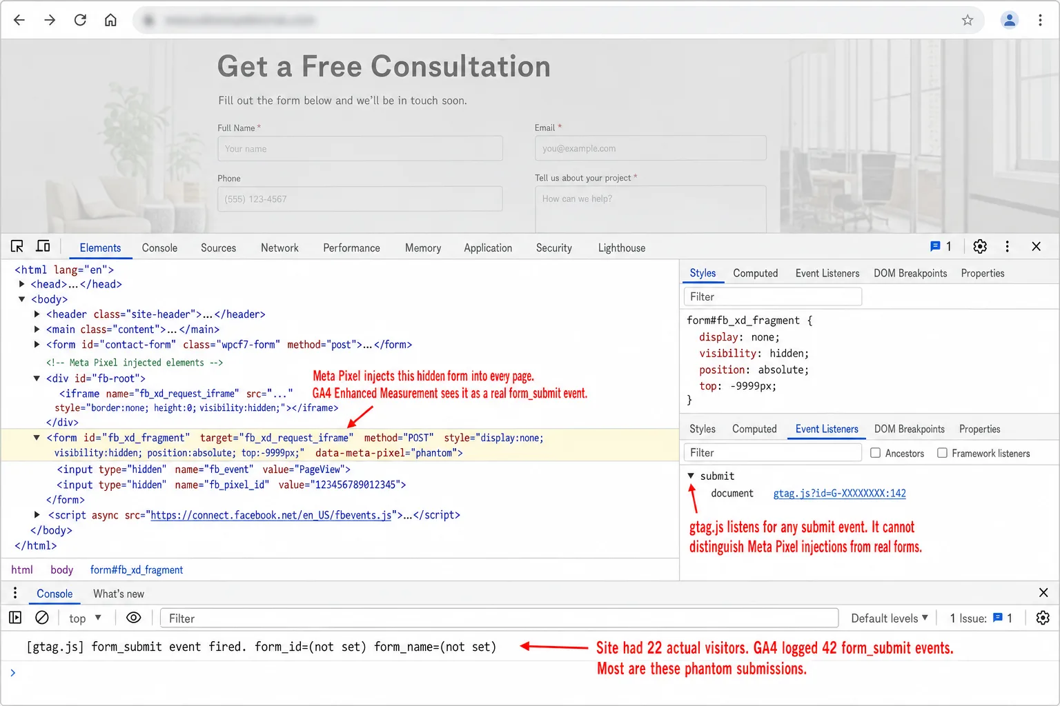Open DevTools settings gear
1060x706 pixels.
coord(980,246)
